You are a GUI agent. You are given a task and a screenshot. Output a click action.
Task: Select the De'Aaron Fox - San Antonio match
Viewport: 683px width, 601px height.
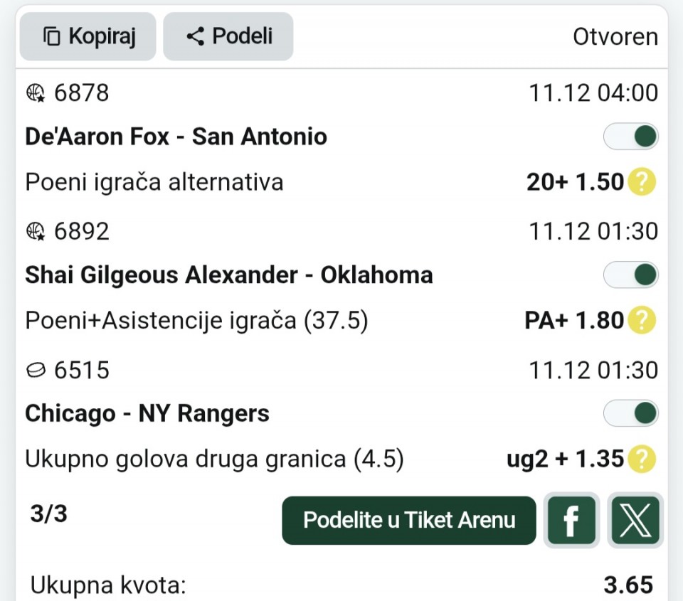click(176, 137)
